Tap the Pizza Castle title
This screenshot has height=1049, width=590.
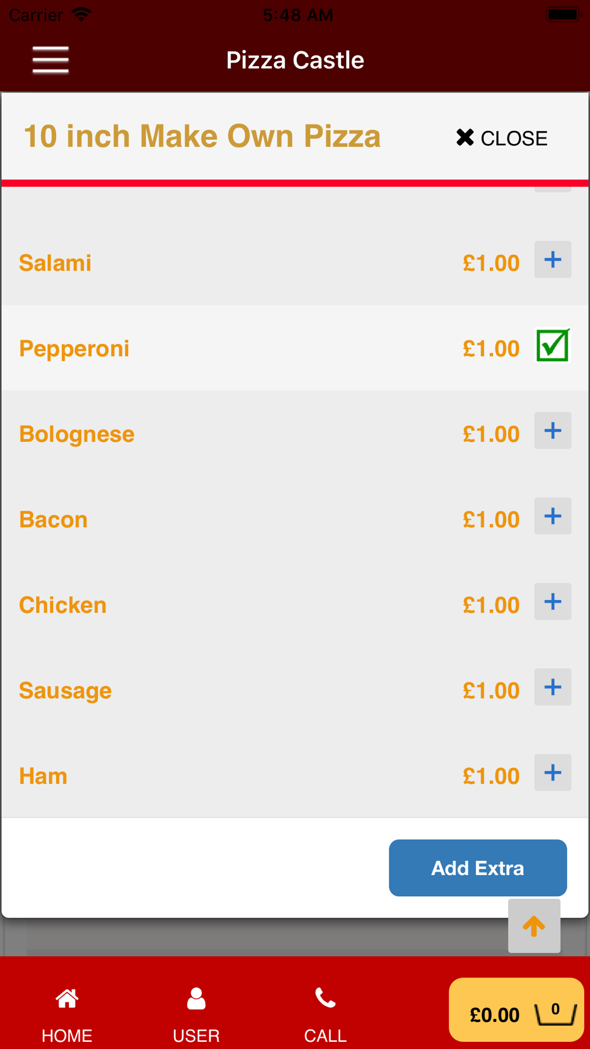tap(295, 60)
